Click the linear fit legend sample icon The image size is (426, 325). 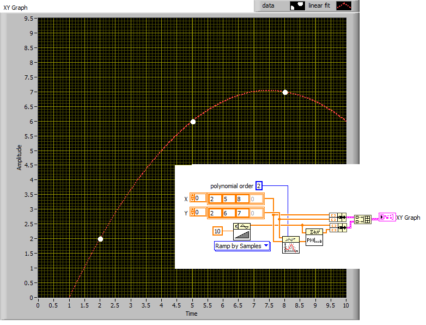[x=344, y=5]
